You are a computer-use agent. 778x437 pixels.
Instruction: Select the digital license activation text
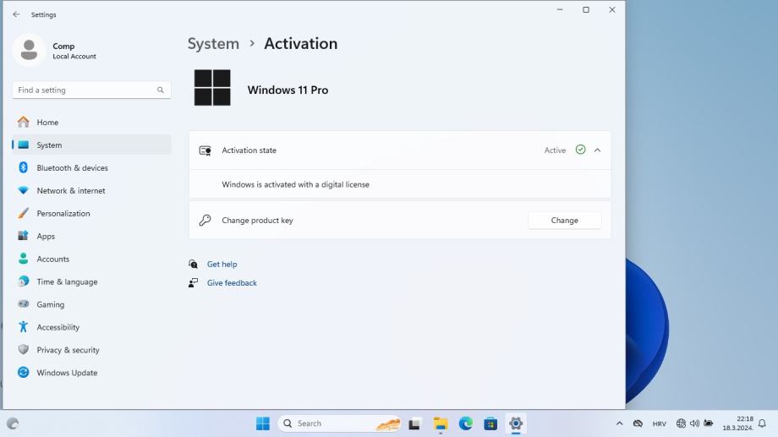click(296, 184)
